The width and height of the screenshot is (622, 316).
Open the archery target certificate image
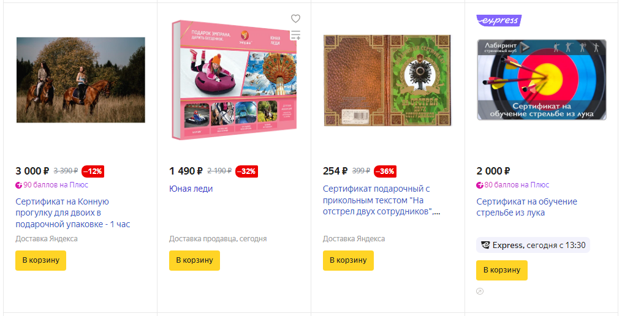tap(542, 80)
